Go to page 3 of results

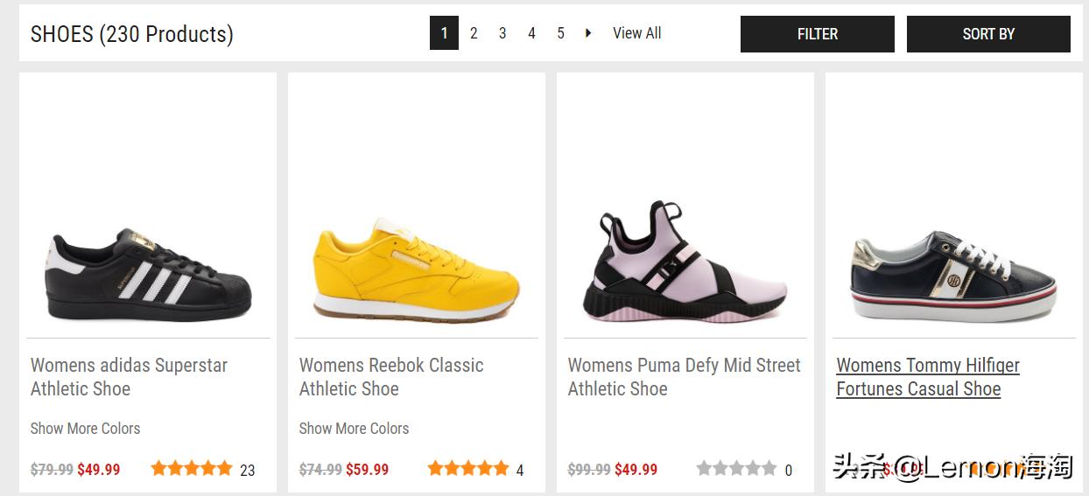502,33
